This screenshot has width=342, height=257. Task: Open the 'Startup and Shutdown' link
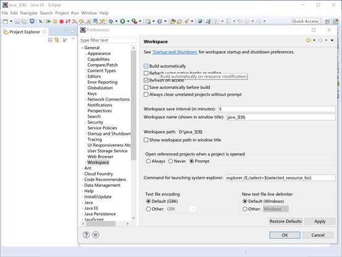coord(175,52)
